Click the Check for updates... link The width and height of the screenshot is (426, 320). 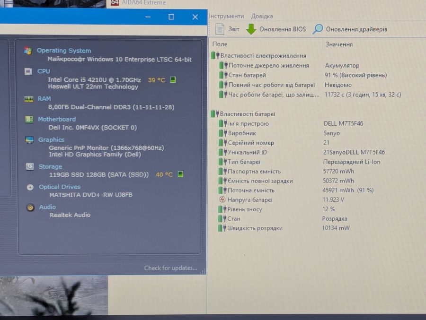(x=170, y=268)
